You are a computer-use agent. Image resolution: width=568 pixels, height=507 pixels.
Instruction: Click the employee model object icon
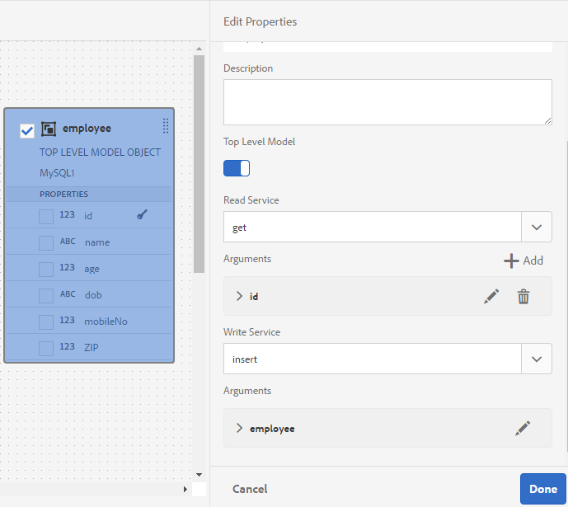pos(49,129)
